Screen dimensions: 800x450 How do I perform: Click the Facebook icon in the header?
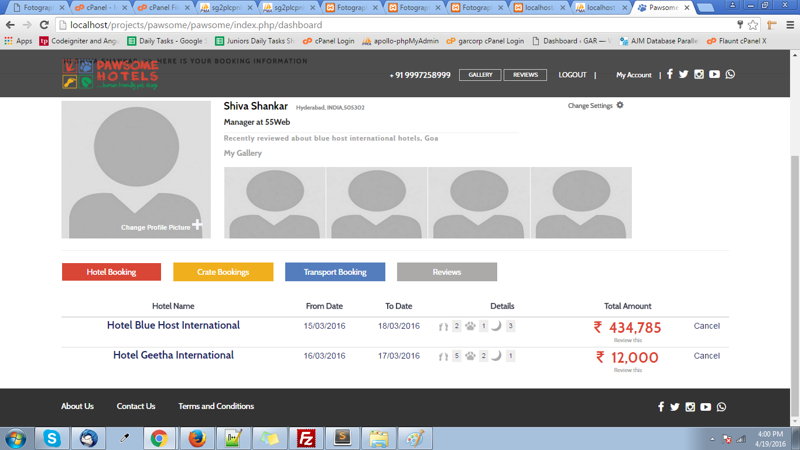point(670,74)
